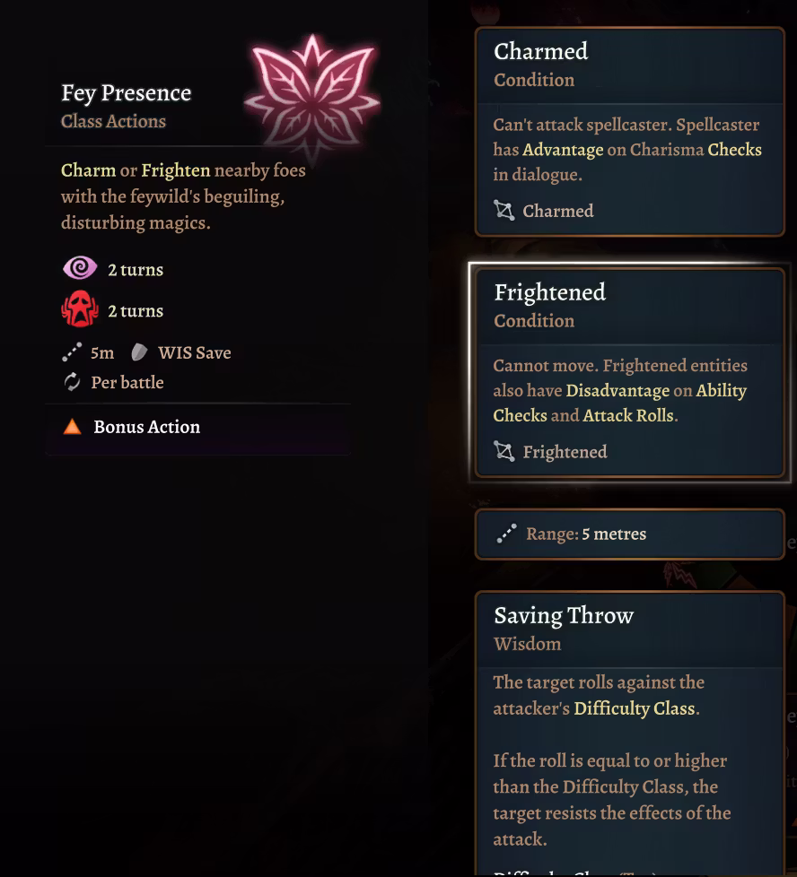Open the Frighten keyword link in description

[175, 169]
